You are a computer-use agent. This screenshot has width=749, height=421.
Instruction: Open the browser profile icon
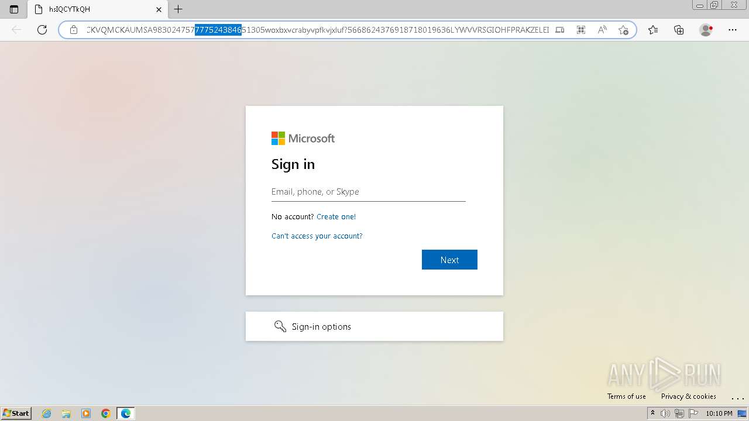pyautogui.click(x=706, y=30)
